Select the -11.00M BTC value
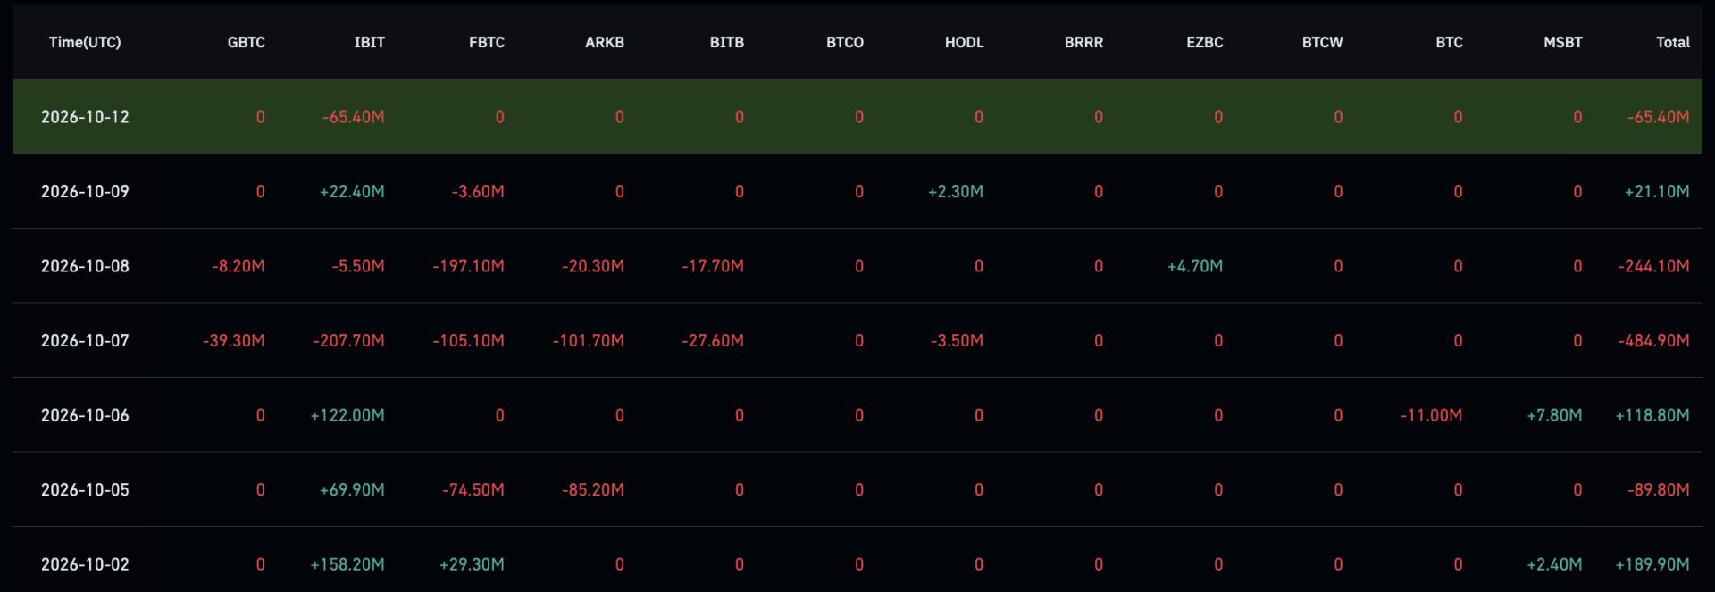This screenshot has height=592, width=1715. [1431, 415]
